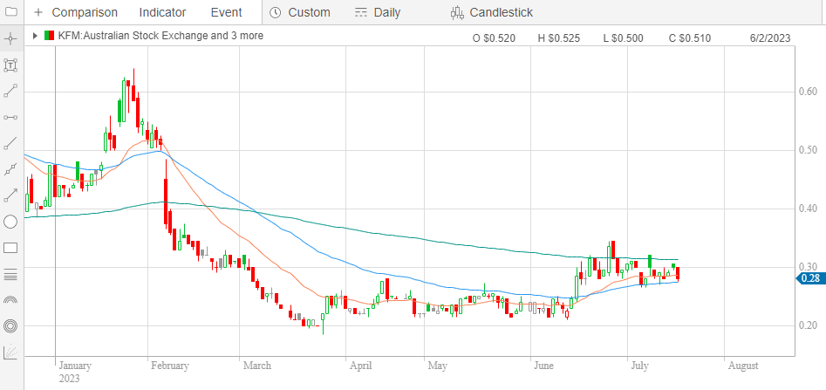The width and height of the screenshot is (826, 390).
Task: Select the text annotation tool
Action: coord(11,65)
